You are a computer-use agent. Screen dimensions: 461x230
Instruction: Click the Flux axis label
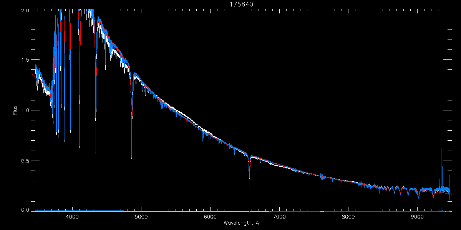pos(15,110)
